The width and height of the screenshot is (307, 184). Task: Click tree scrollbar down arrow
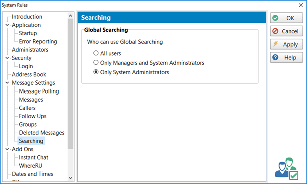(71, 178)
